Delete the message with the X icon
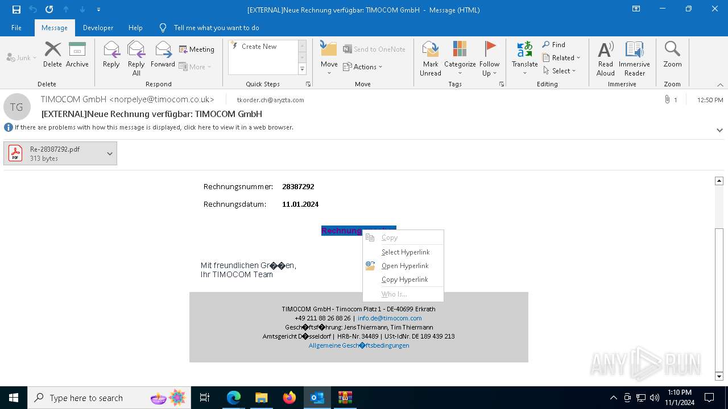This screenshot has width=728, height=409. point(52,55)
